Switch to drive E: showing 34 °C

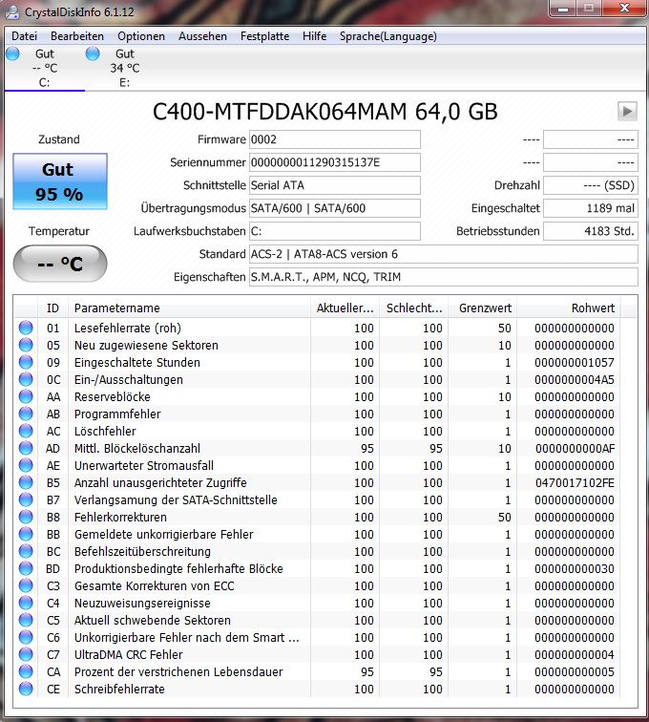[x=124, y=68]
